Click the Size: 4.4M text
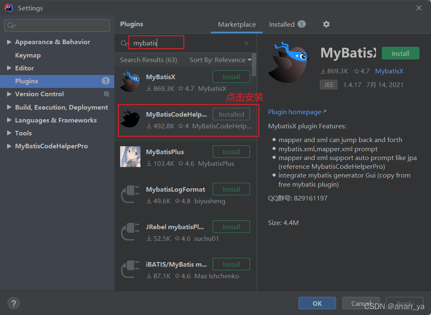 pyautogui.click(x=283, y=222)
